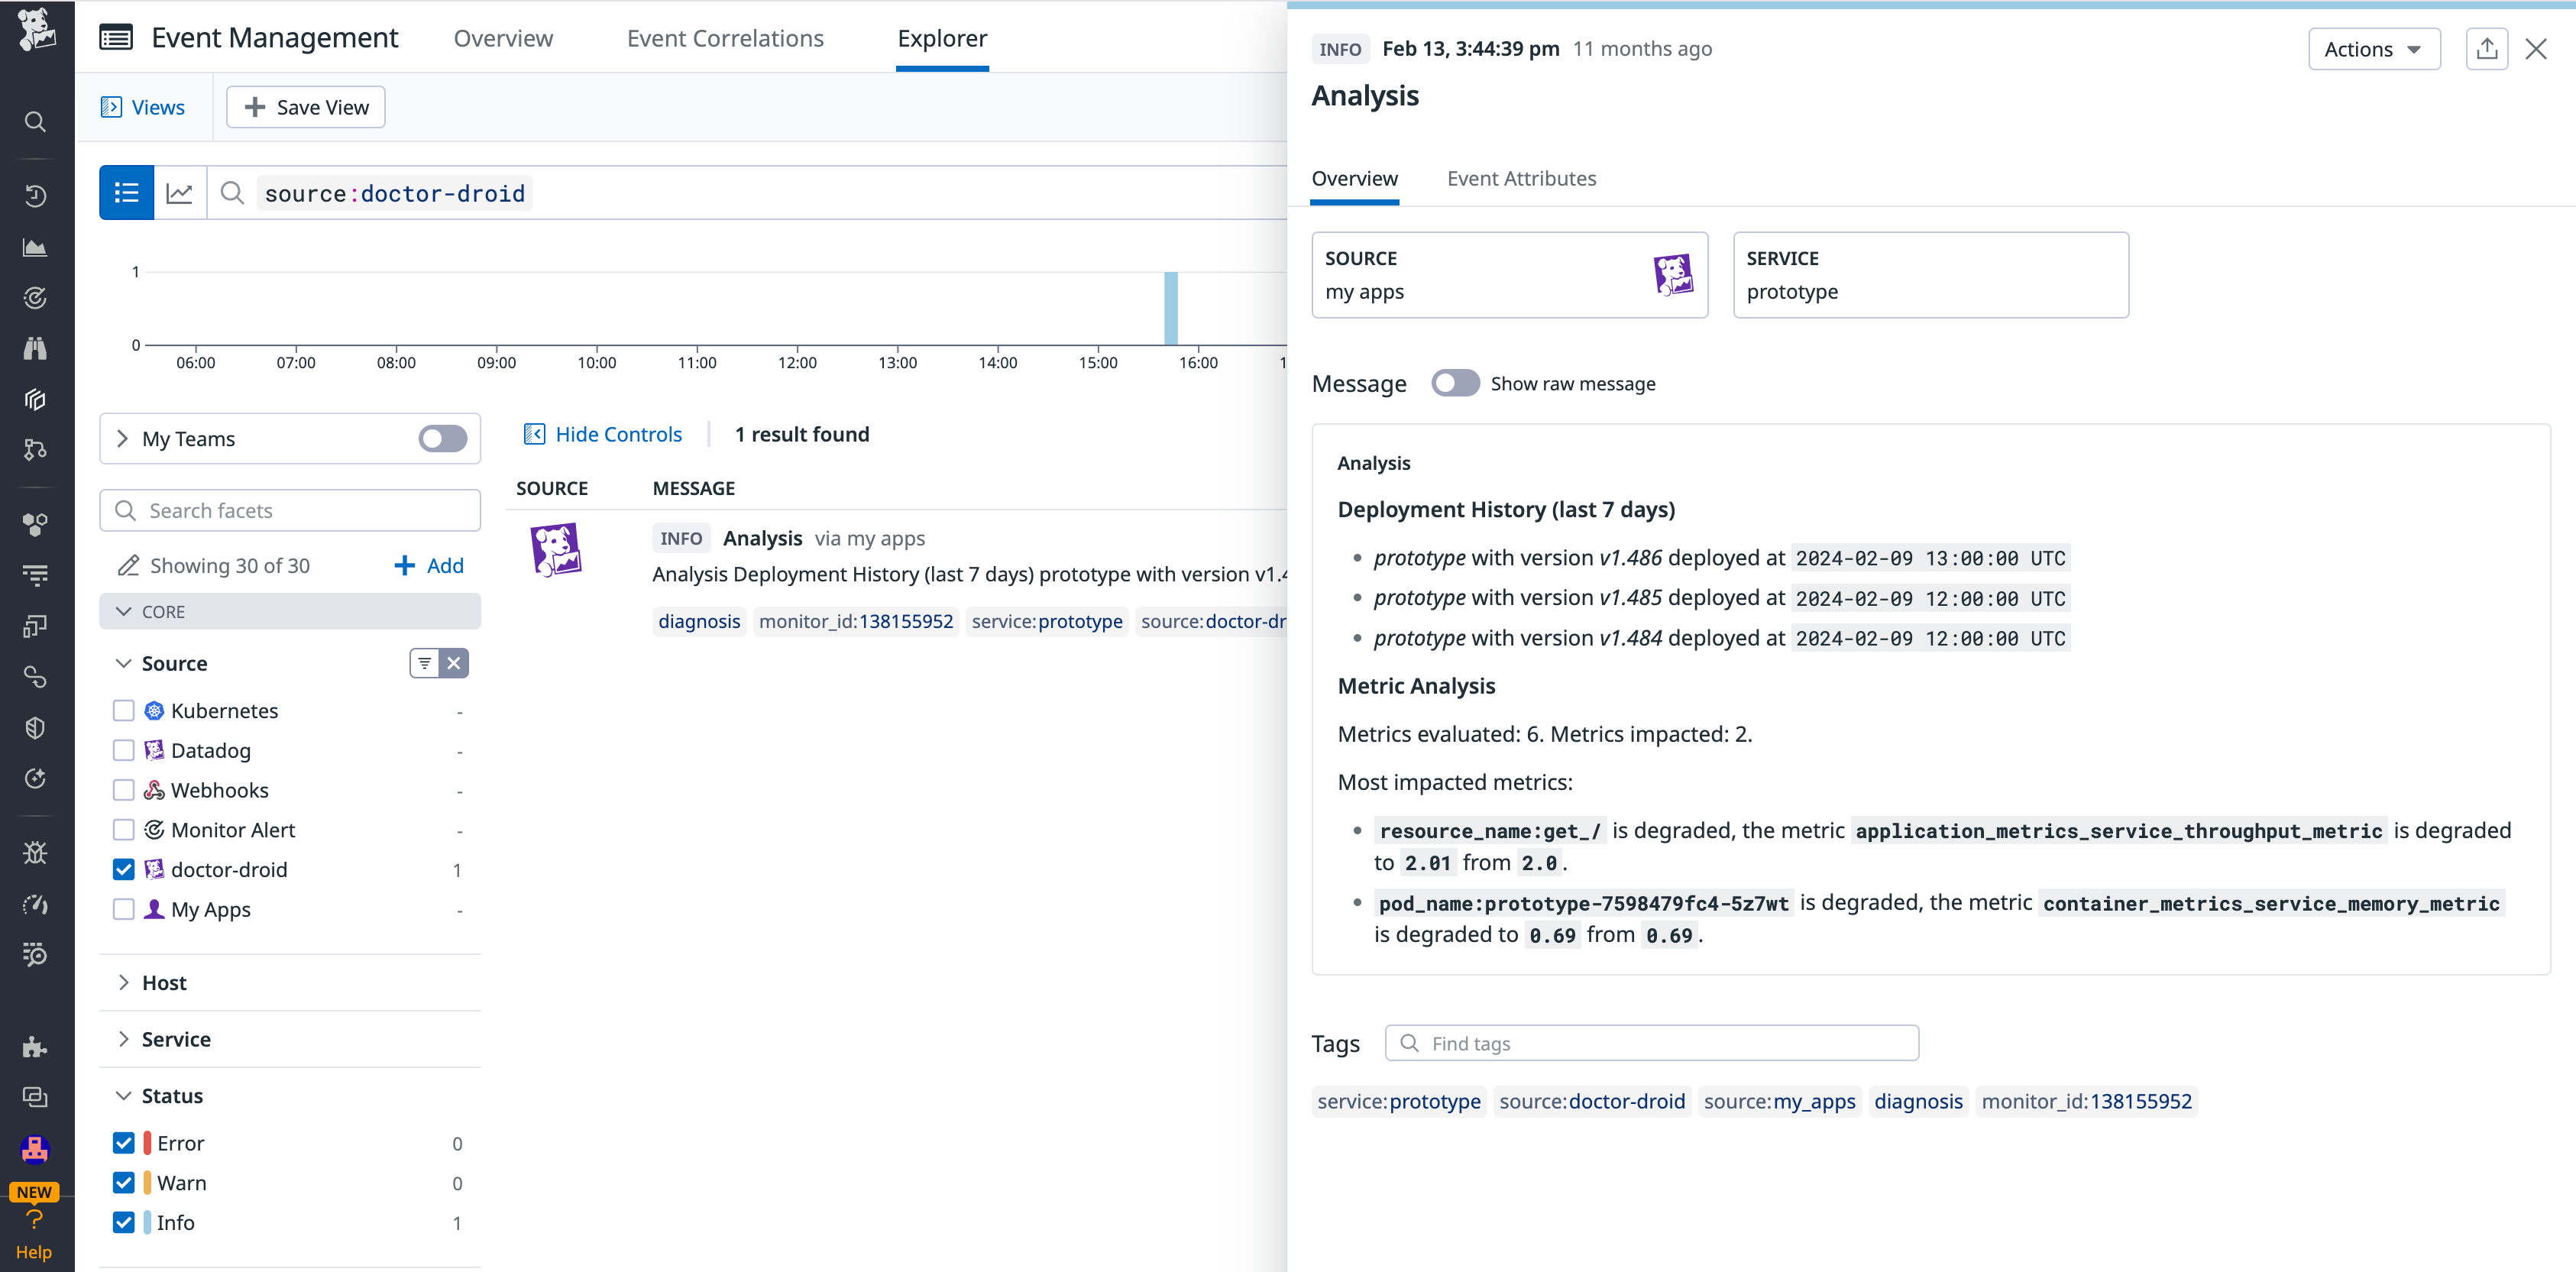
Task: Open global search from the left sidebar
Action: [35, 121]
